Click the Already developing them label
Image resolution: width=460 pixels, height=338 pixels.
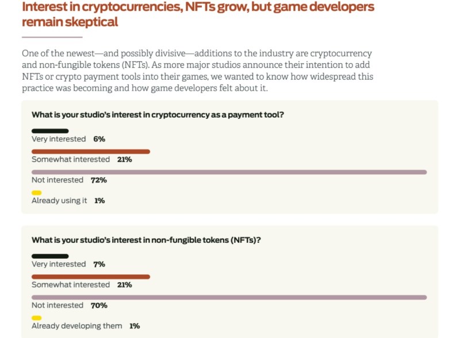77,326
